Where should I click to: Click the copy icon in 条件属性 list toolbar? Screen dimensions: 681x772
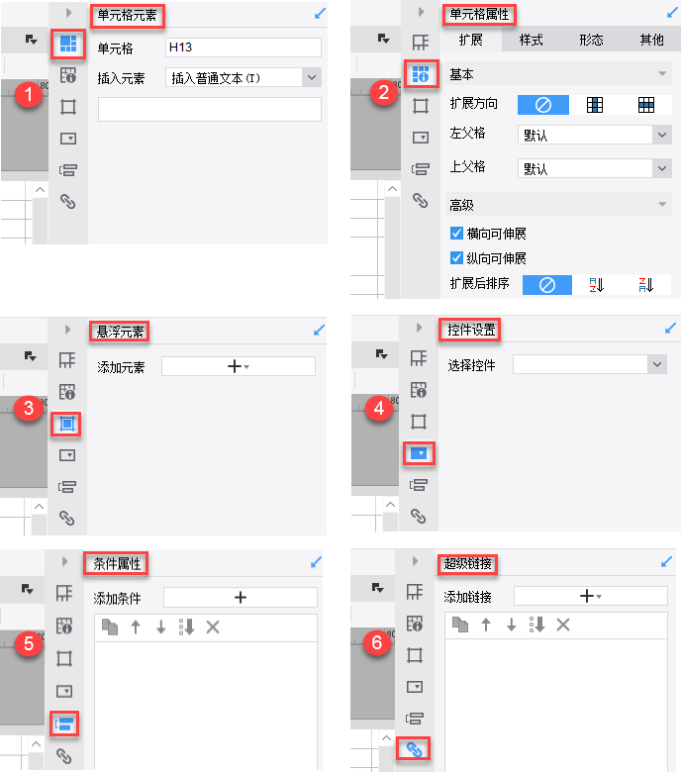(x=110, y=627)
